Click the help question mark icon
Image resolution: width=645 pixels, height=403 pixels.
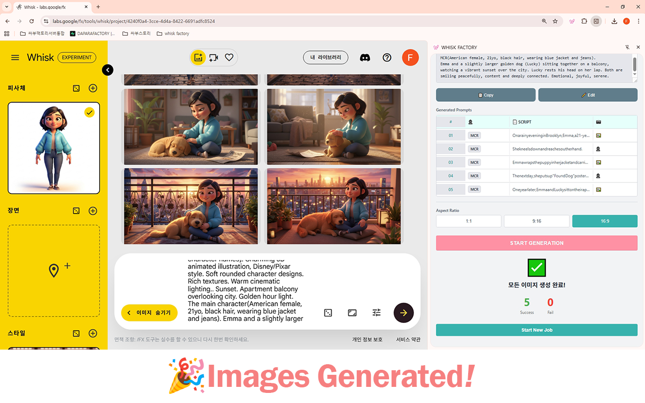387,57
